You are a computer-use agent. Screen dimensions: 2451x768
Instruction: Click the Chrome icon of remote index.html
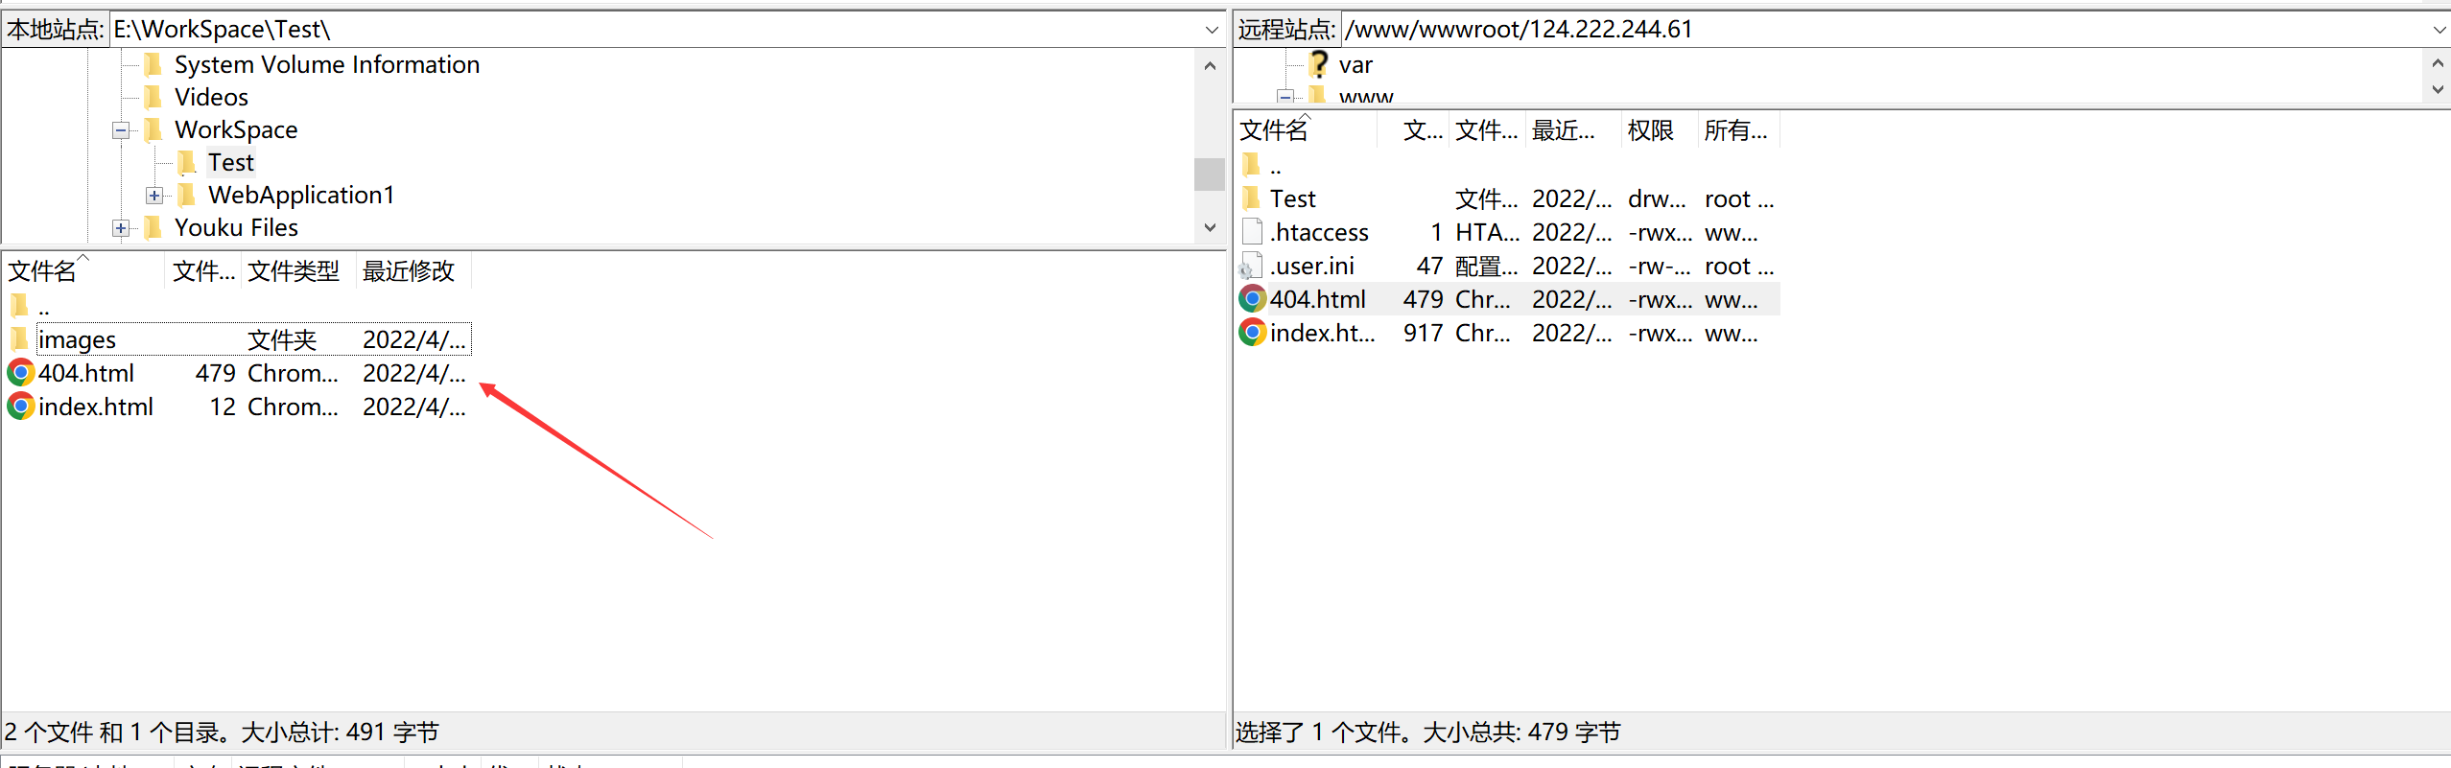pyautogui.click(x=1252, y=333)
